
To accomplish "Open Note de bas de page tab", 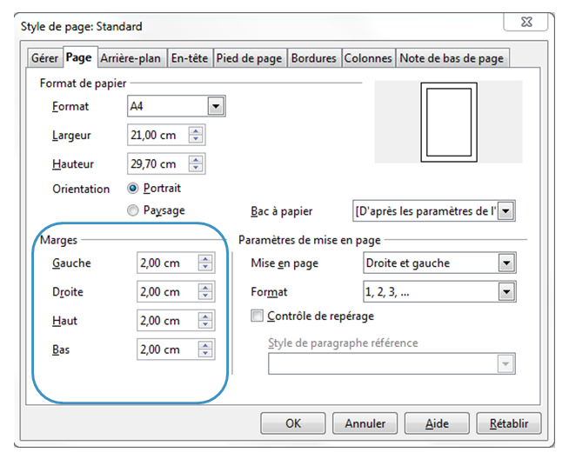I will click(x=452, y=58).
